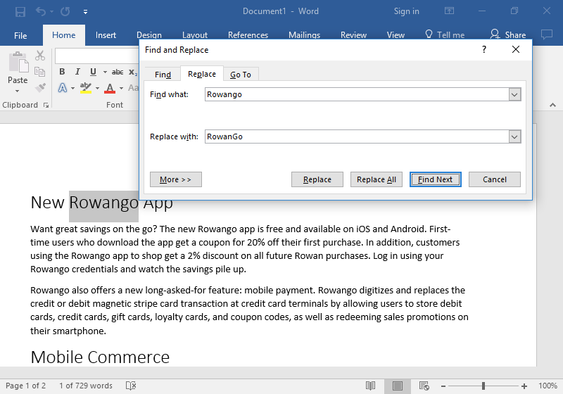
Task: Open the Insert ribbon tab
Action: 106,35
